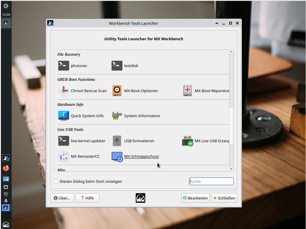Launch live-kernel-updater terminal icon
Image resolution: width=306 pixels, height=229 pixels.
coord(64,141)
